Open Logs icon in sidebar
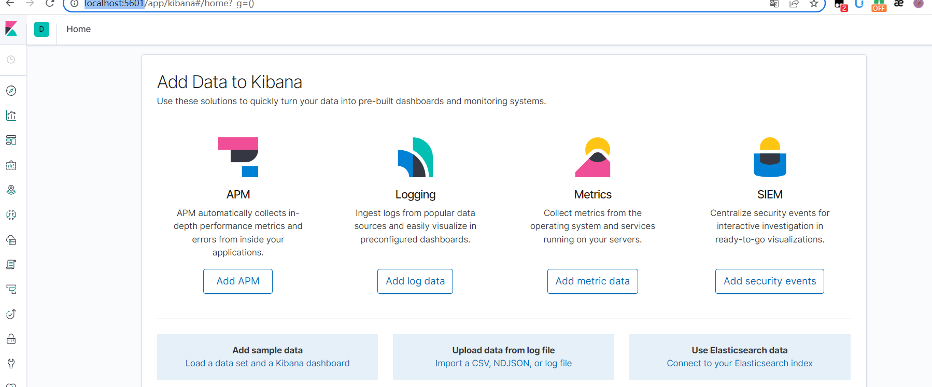Viewport: 932px width, 387px height. [11, 264]
